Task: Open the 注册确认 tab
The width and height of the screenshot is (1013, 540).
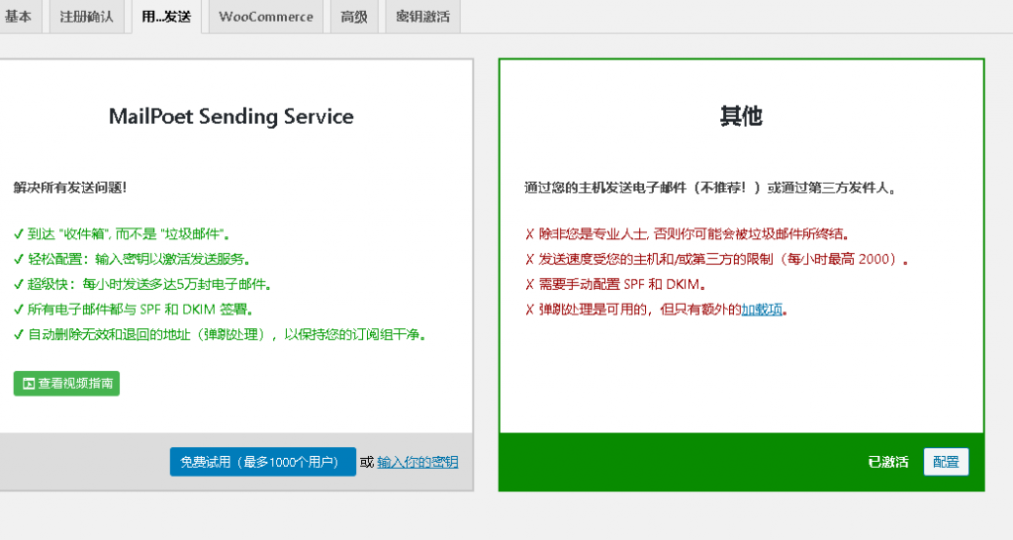Action: (x=86, y=17)
